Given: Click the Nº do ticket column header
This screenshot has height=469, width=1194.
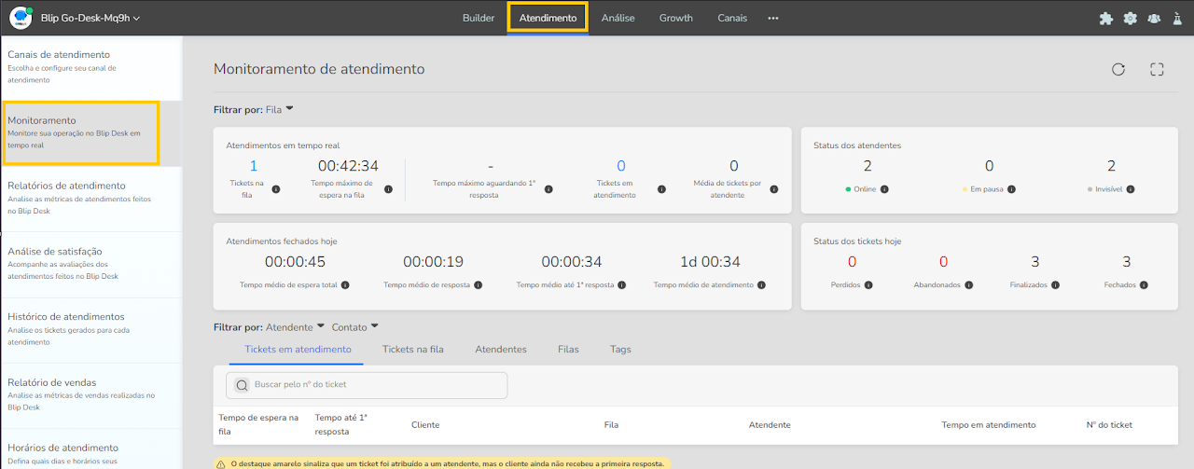Looking at the screenshot, I should pyautogui.click(x=1109, y=424).
